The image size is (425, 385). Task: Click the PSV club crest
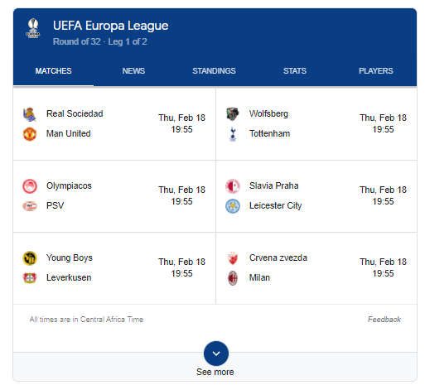pyautogui.click(x=30, y=206)
